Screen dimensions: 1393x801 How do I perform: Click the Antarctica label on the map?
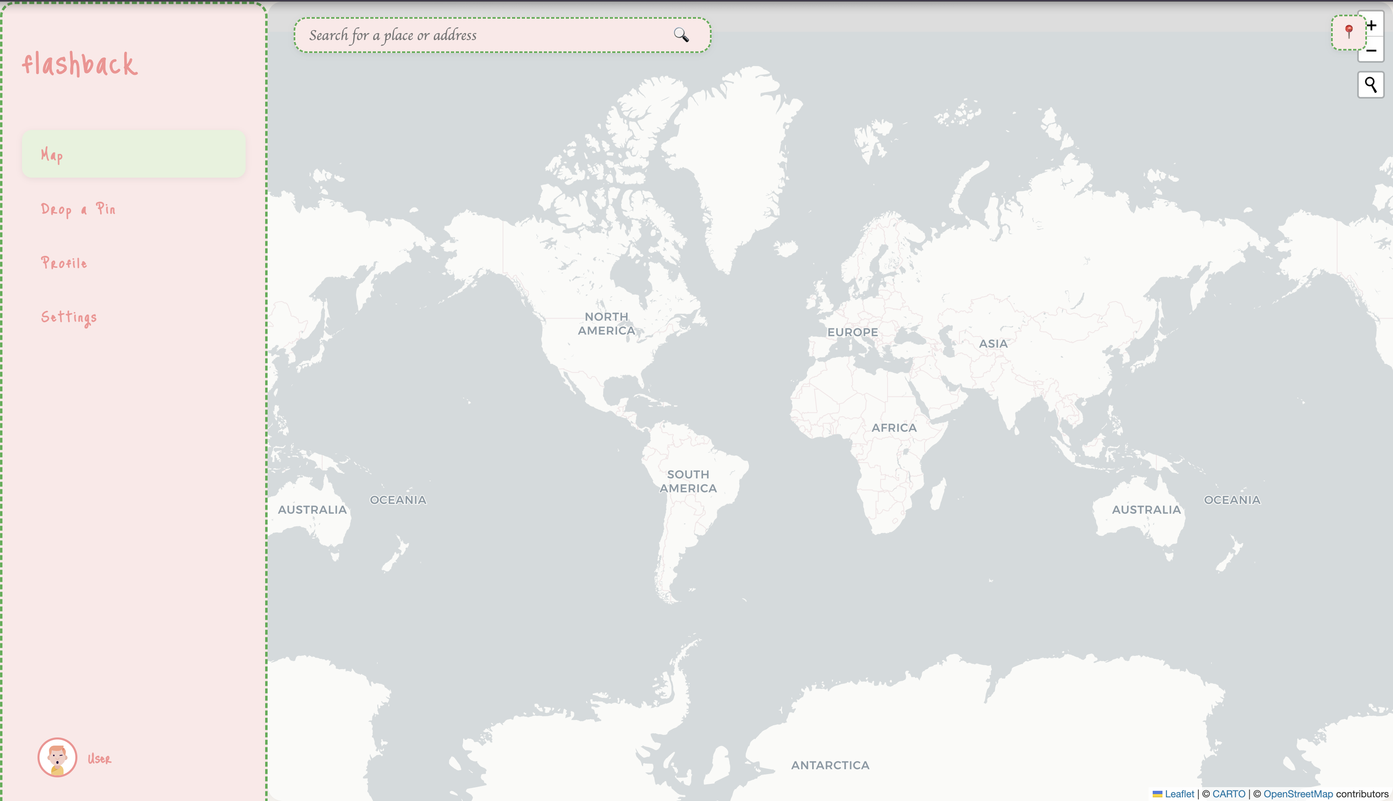(x=830, y=765)
